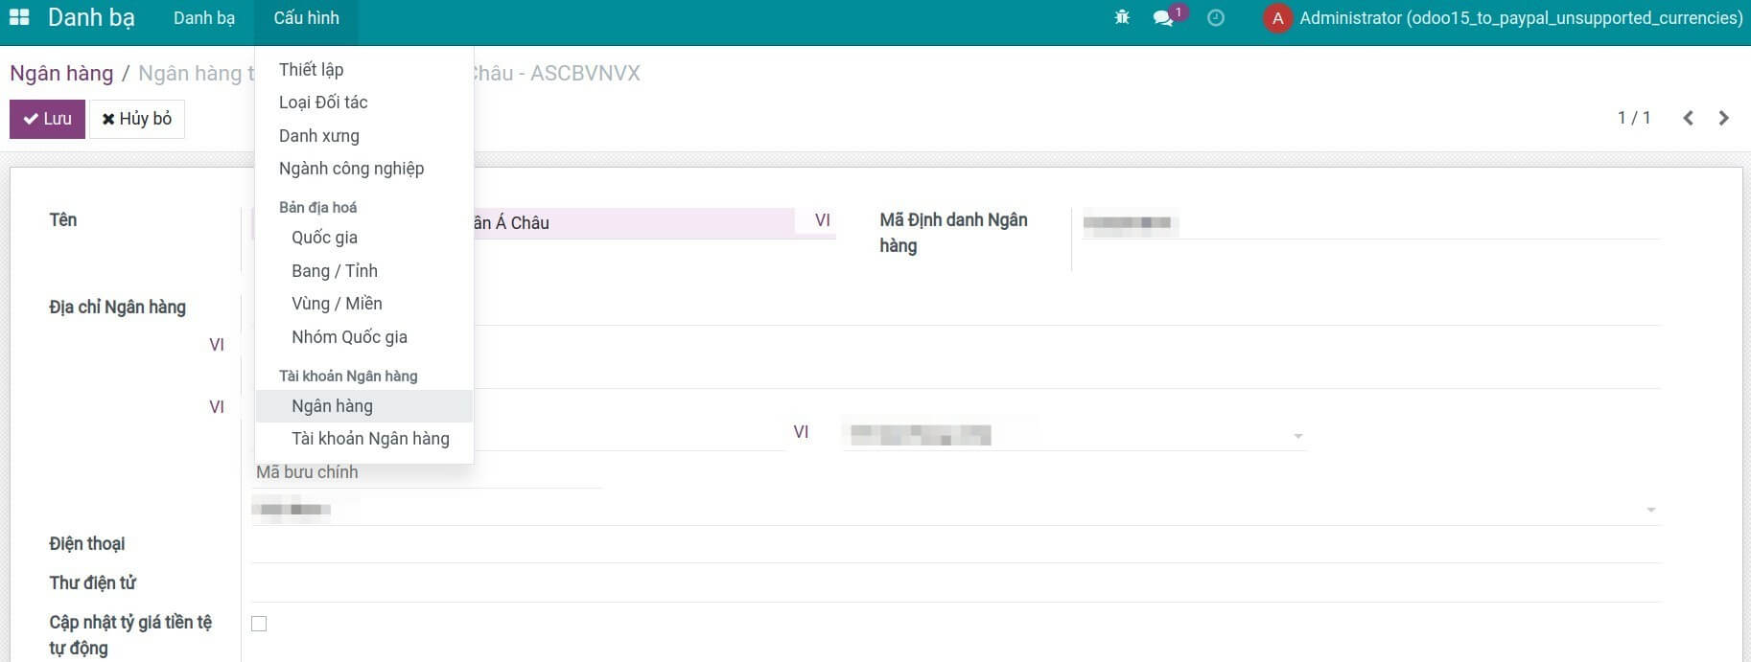Expand the country dropdown arrow
Image resolution: width=1751 pixels, height=662 pixels.
(1650, 510)
